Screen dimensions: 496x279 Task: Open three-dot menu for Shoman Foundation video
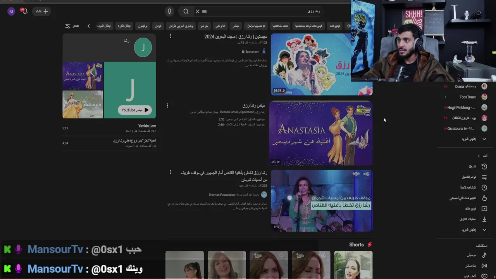point(170,172)
